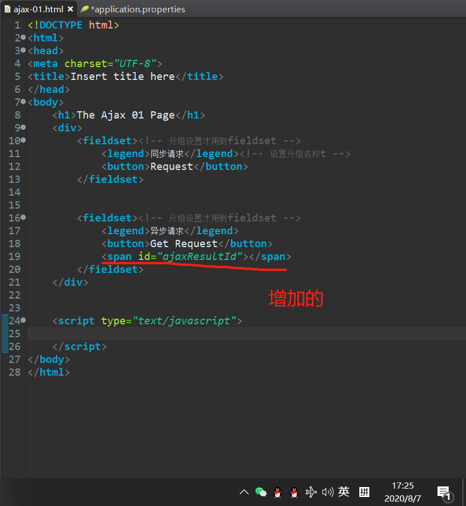Open the second QQ tray icon
Screen dimensions: 466x506
pos(294,492)
